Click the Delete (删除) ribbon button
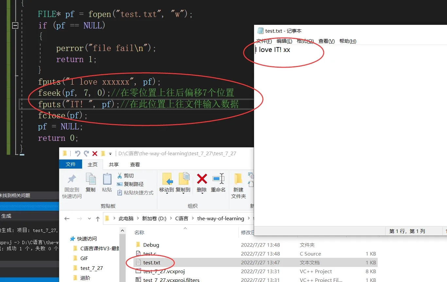Viewport: 447px width, 282px height. tap(202, 183)
